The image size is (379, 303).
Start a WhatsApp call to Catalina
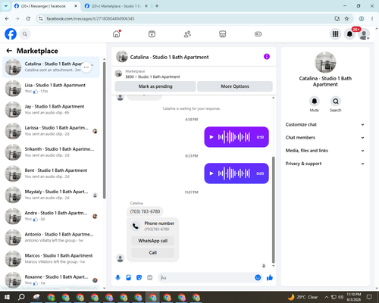153,241
